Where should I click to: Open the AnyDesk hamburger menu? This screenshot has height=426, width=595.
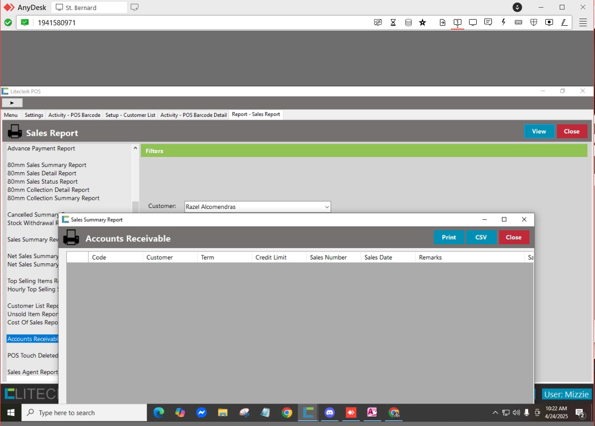click(x=583, y=22)
